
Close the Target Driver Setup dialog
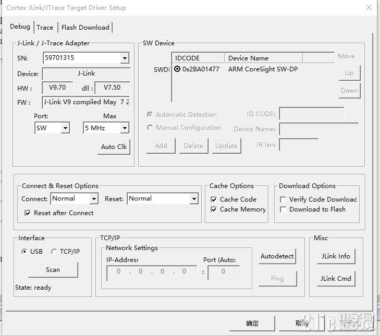(369, 7)
